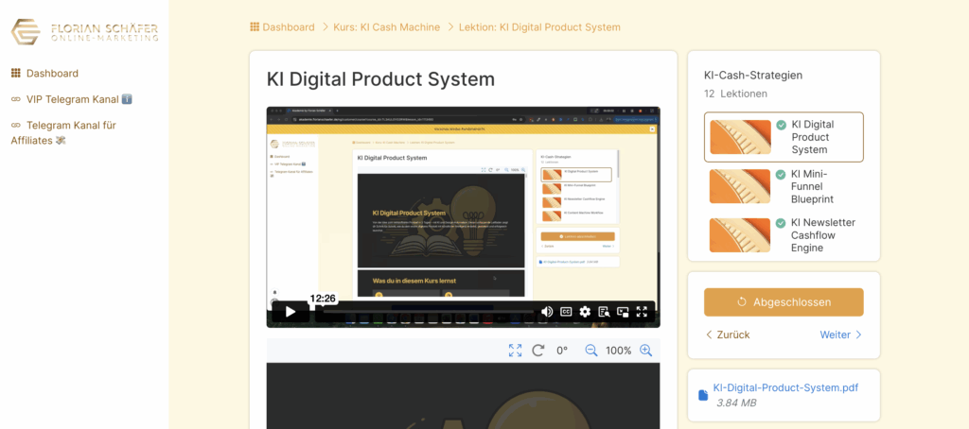Viewport: 969px width, 429px height.
Task: Rotate the PDF document
Action: (x=537, y=351)
